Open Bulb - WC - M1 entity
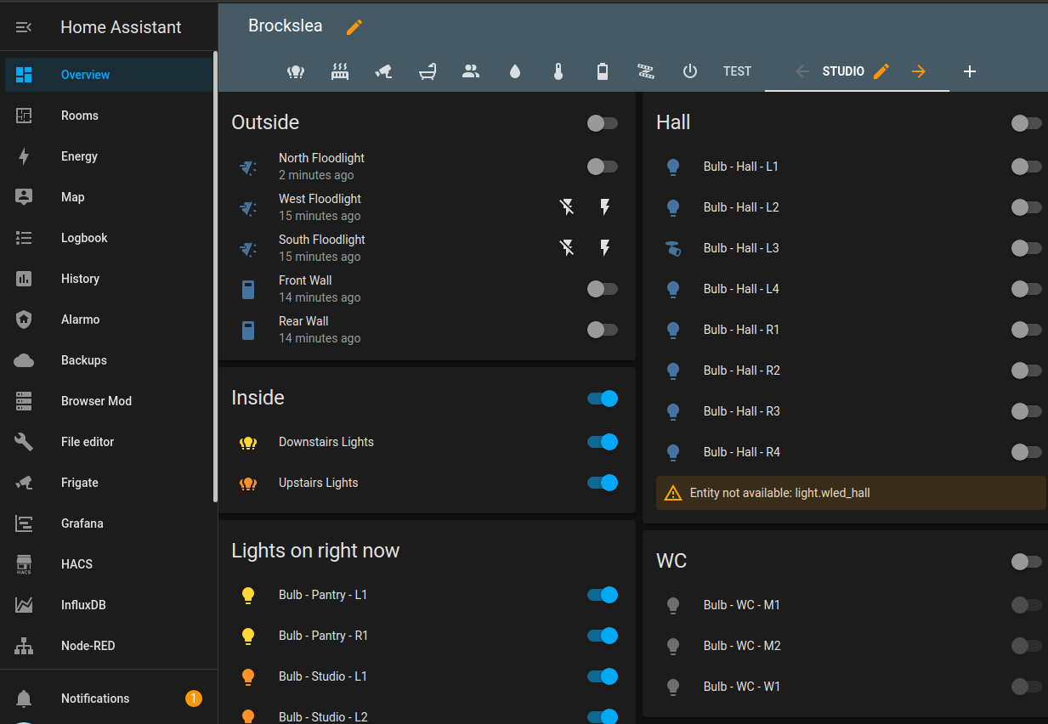The width and height of the screenshot is (1048, 724). (x=742, y=605)
